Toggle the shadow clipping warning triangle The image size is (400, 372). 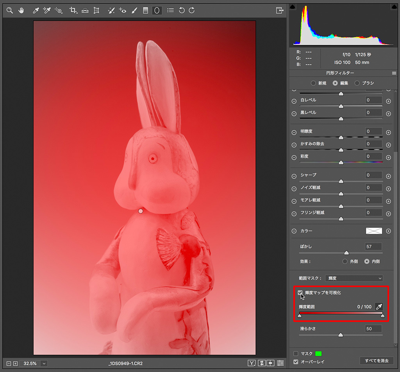[293, 7]
